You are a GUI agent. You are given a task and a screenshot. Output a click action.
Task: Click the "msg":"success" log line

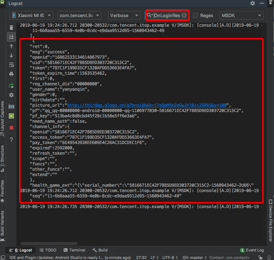tap(49, 52)
